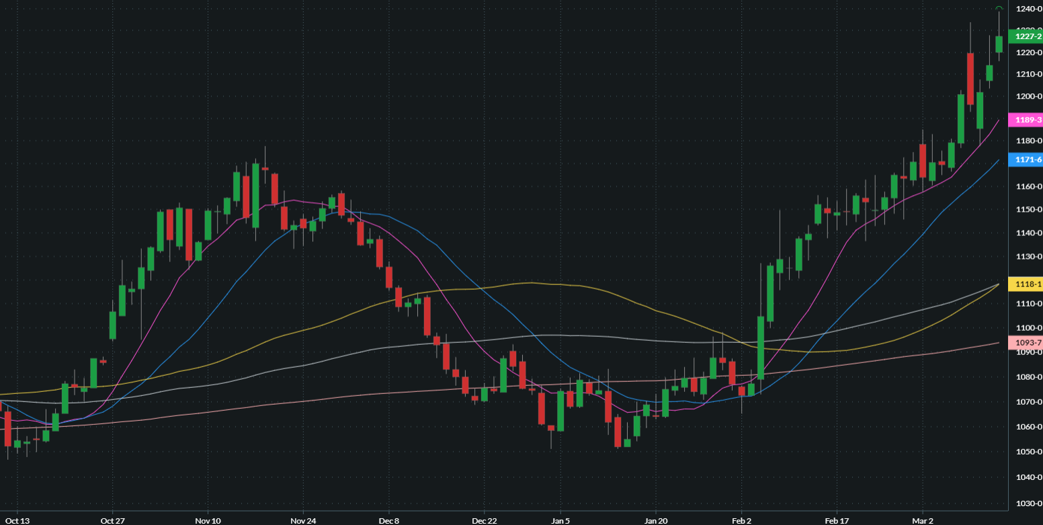Image resolution: width=1043 pixels, height=525 pixels.
Task: Select the yellow 1118-1 moving average tag
Action: [x=1027, y=284]
